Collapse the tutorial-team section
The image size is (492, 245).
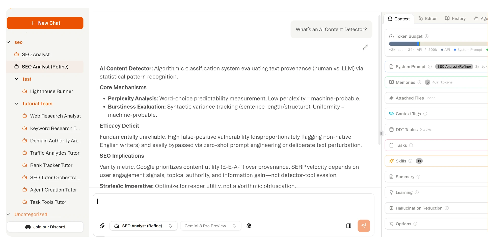coord(16,104)
